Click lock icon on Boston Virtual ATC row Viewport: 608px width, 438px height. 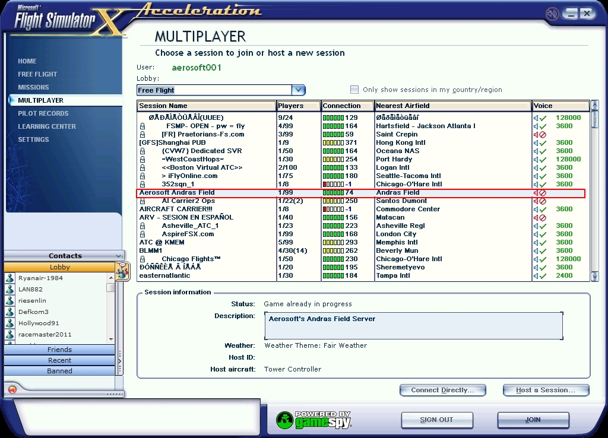pos(142,168)
